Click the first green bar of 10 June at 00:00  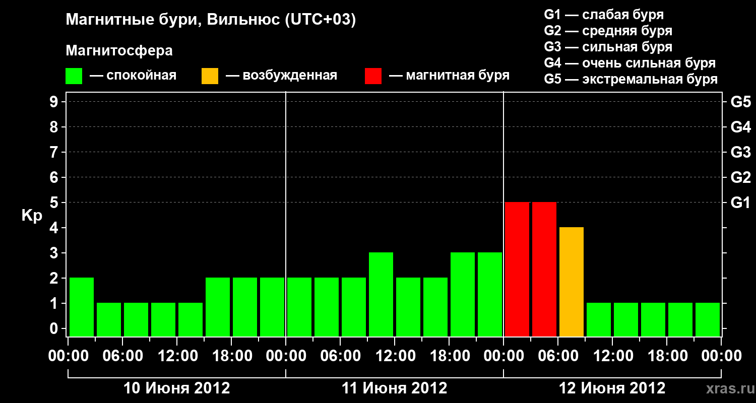coord(82,307)
